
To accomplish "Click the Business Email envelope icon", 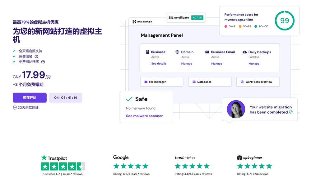I will coord(207,52).
